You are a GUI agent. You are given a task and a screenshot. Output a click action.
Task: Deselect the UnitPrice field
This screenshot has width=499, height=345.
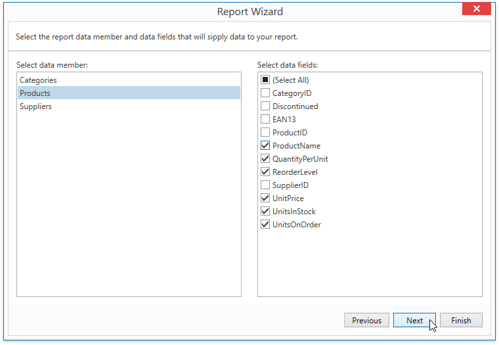(x=265, y=198)
